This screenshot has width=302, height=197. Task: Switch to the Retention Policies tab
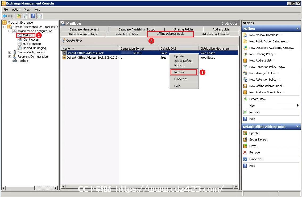[127, 34]
